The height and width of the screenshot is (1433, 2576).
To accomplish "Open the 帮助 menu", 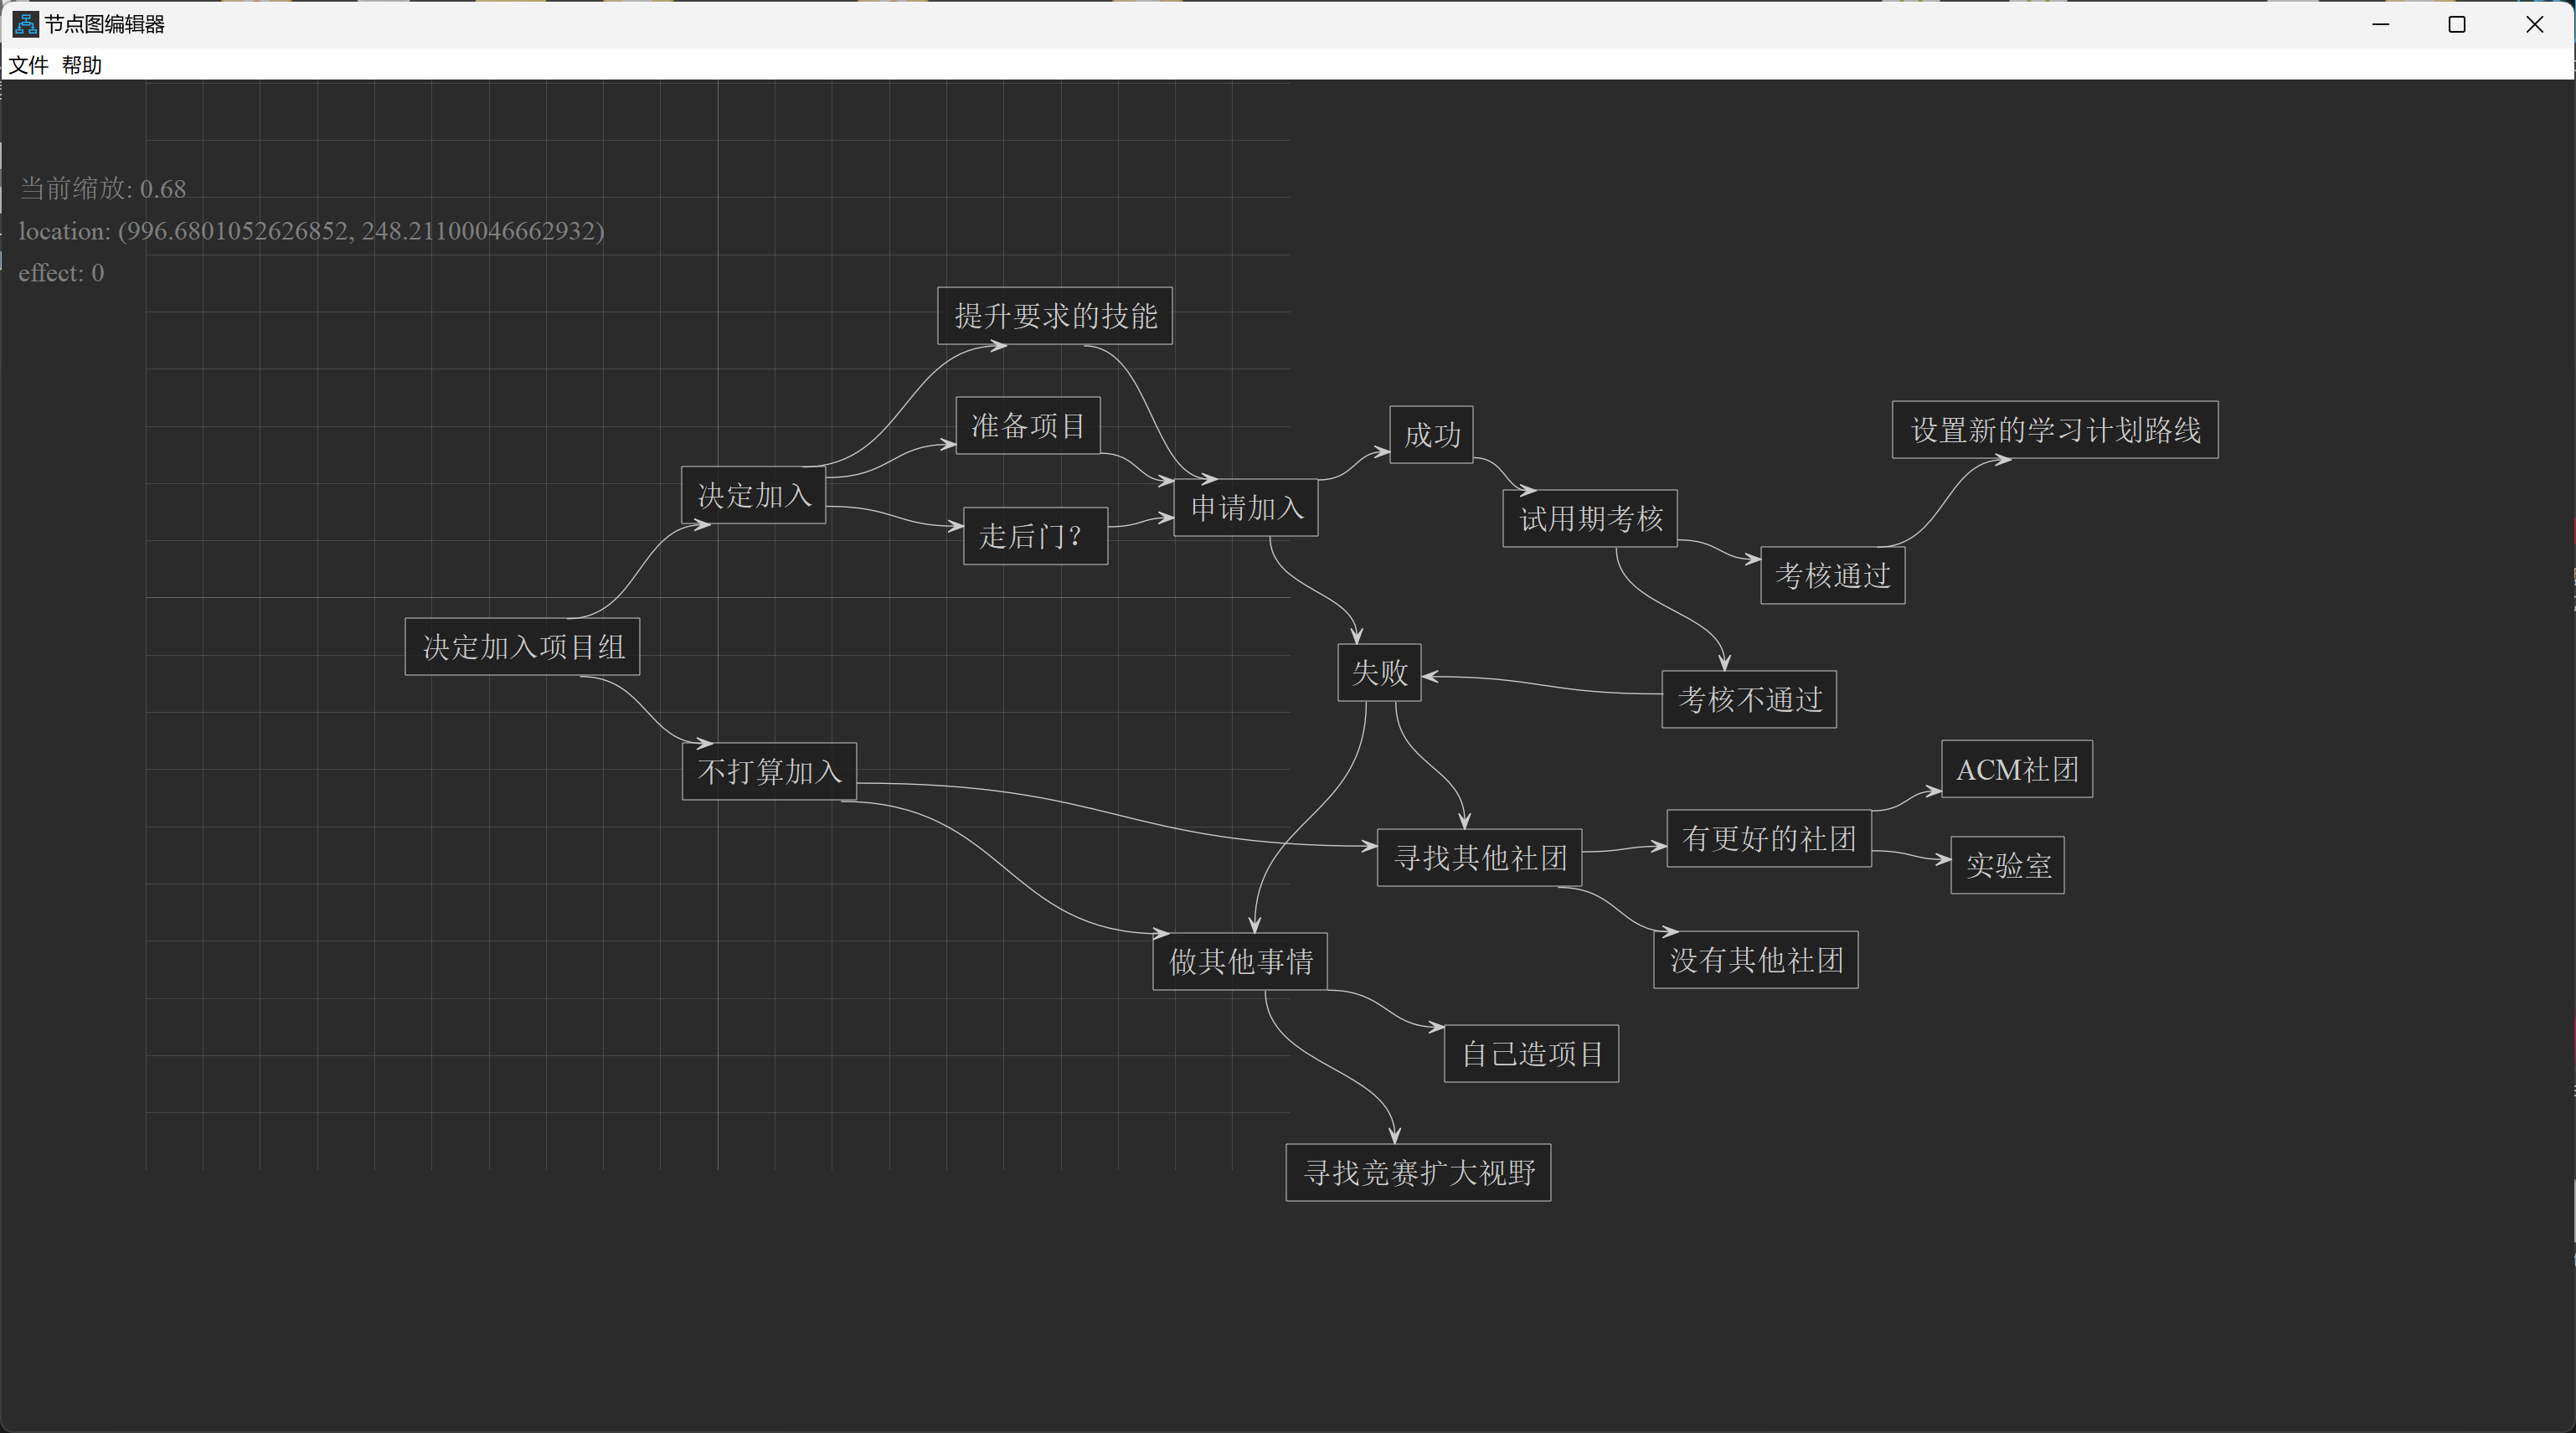I will coord(82,65).
